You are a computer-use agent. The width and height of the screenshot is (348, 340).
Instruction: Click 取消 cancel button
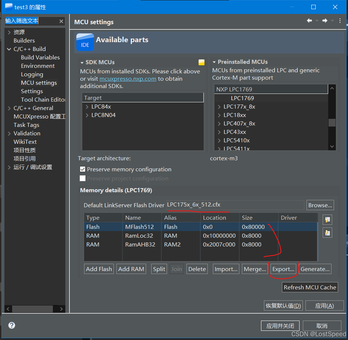click(x=322, y=326)
